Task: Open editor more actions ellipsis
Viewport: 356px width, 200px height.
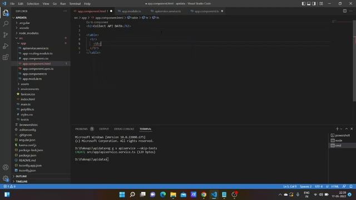Action: [351, 11]
